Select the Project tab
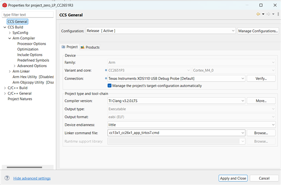Image resolution: width=281 pixels, height=185 pixels. click(x=70, y=47)
